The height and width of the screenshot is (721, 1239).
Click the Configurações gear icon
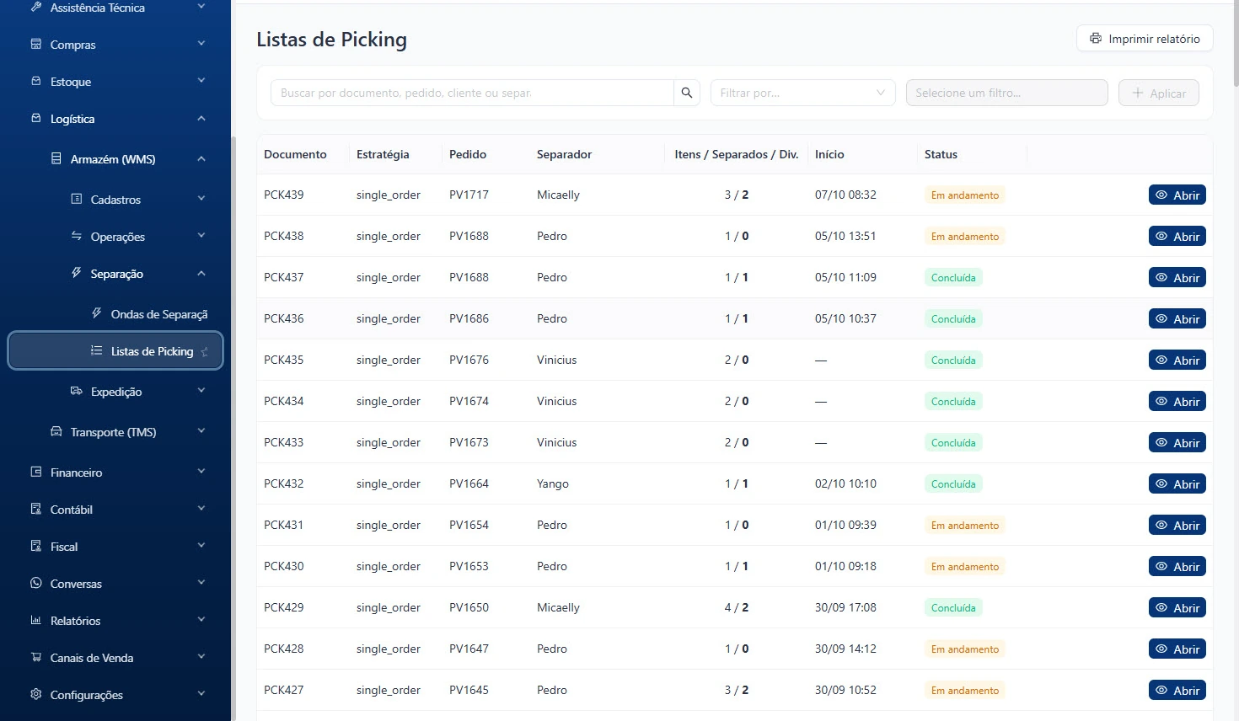point(36,694)
